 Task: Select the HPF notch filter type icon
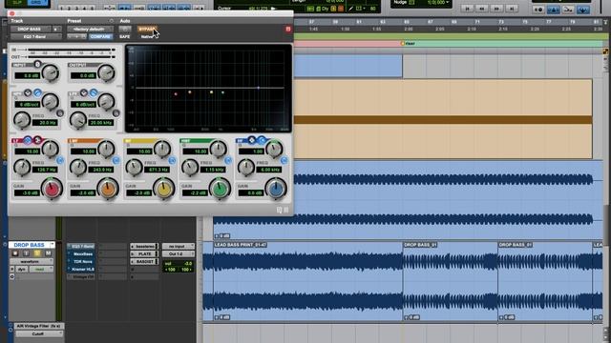tap(28, 92)
